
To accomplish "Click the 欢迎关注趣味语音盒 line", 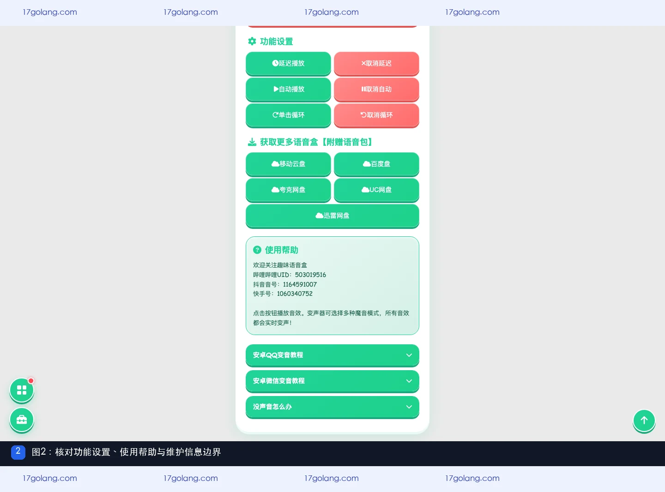I will tap(280, 265).
